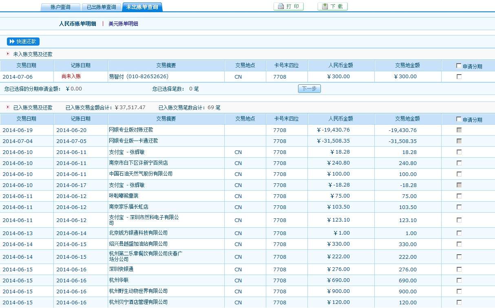Click the 已入账交易笔数合计 69 笔 count
This screenshot has width=495, height=308.
(x=190, y=108)
